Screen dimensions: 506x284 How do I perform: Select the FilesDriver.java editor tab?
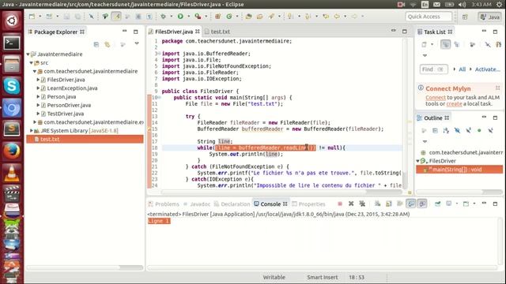click(174, 32)
